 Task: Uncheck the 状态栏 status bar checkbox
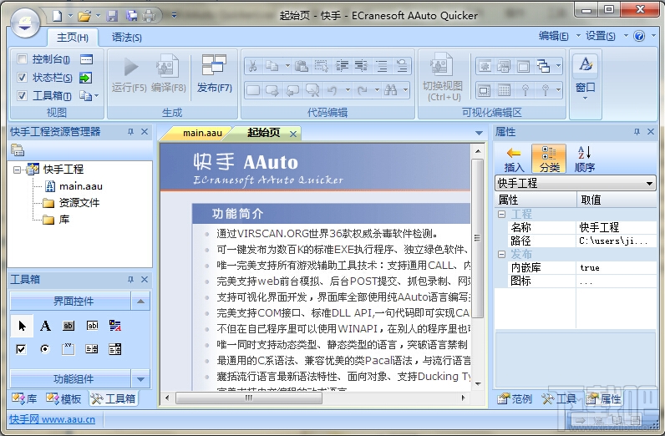pyautogui.click(x=22, y=77)
